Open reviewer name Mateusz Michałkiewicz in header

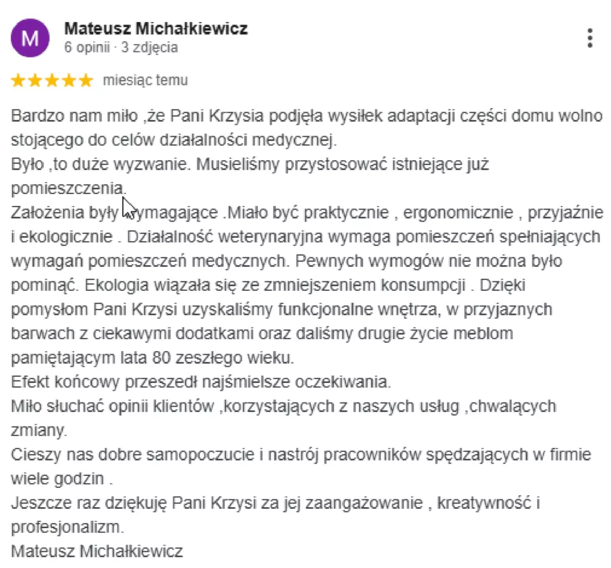[x=156, y=29]
